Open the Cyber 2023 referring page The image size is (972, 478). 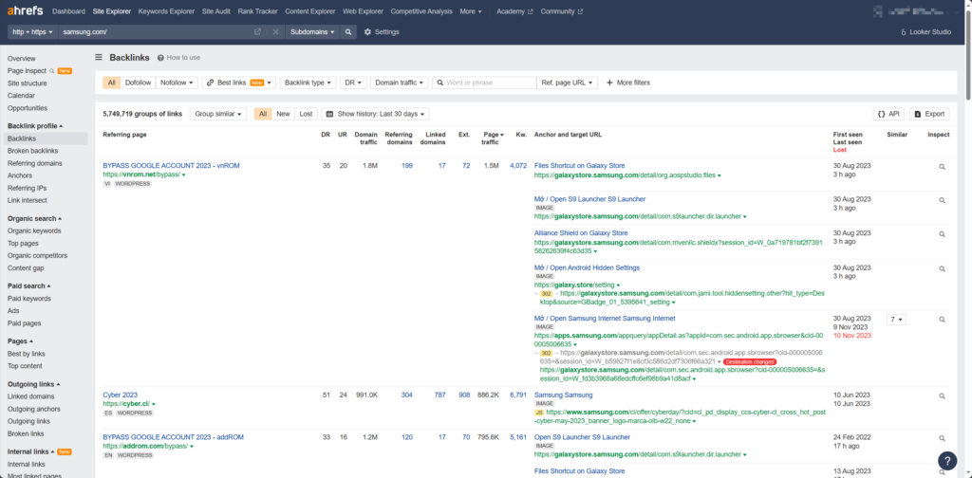pos(121,395)
